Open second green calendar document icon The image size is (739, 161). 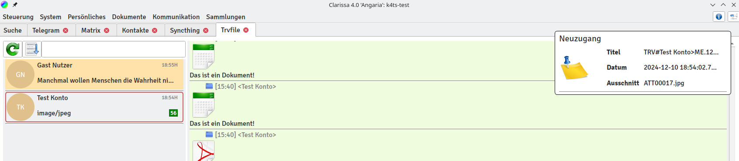pos(204,105)
